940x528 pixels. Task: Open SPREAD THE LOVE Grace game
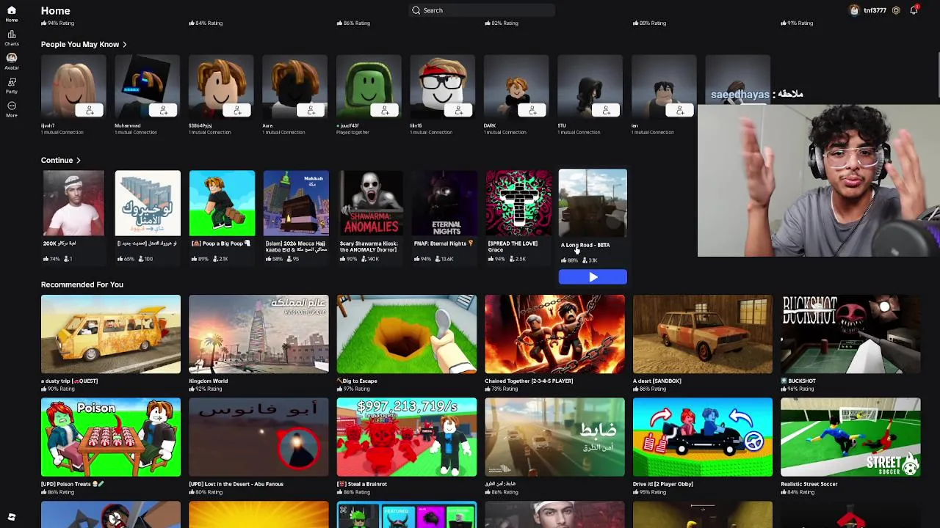pyautogui.click(x=518, y=203)
